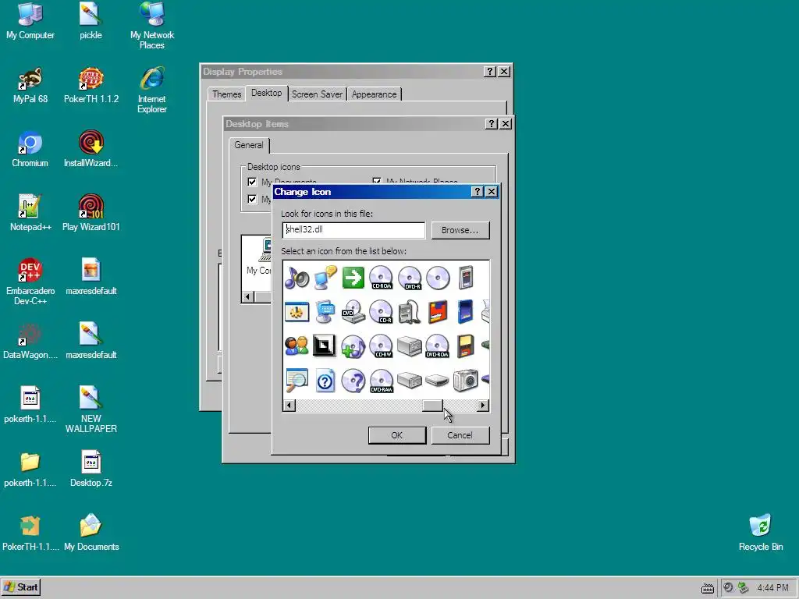Select the red and orange memory card icon
This screenshot has width=799, height=599.
(438, 312)
